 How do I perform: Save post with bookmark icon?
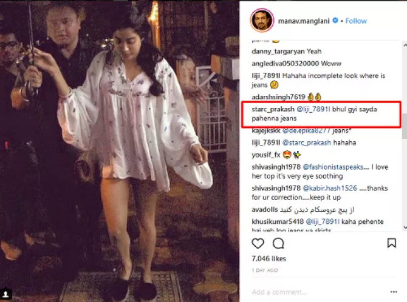click(x=391, y=243)
